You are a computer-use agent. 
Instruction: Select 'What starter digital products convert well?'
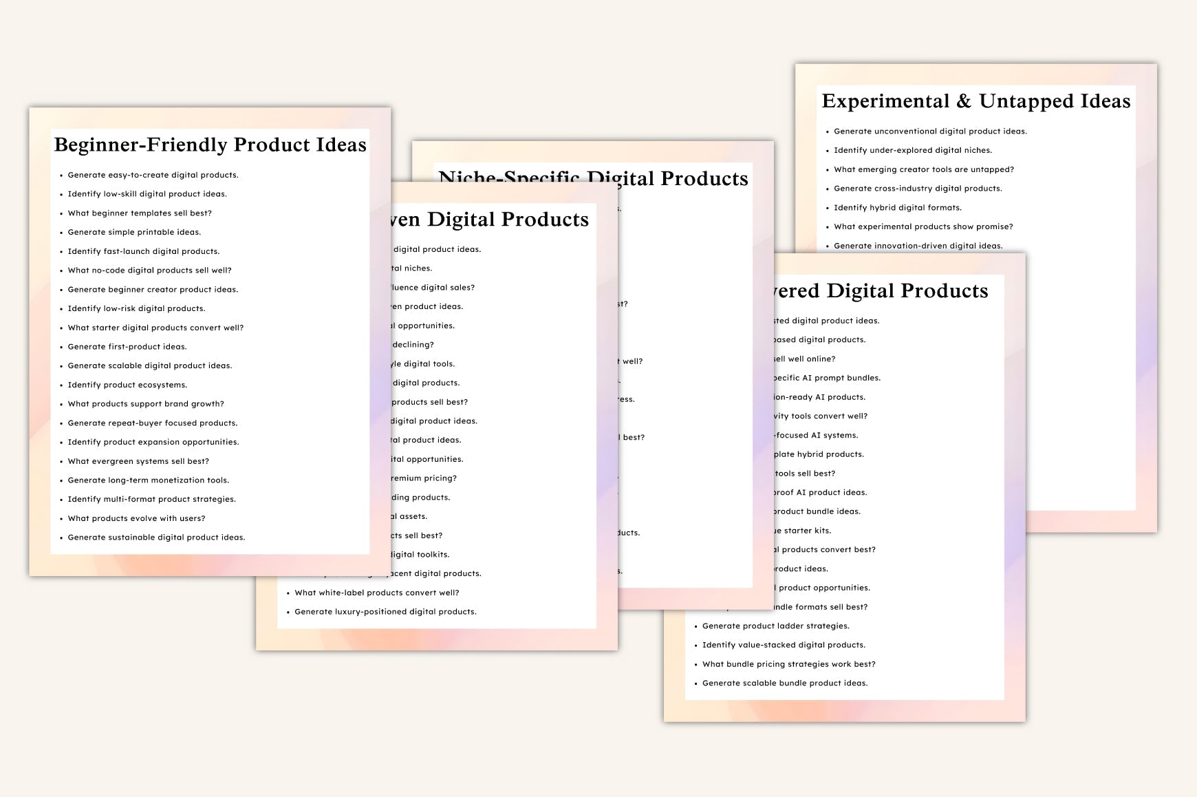pyautogui.click(x=155, y=328)
